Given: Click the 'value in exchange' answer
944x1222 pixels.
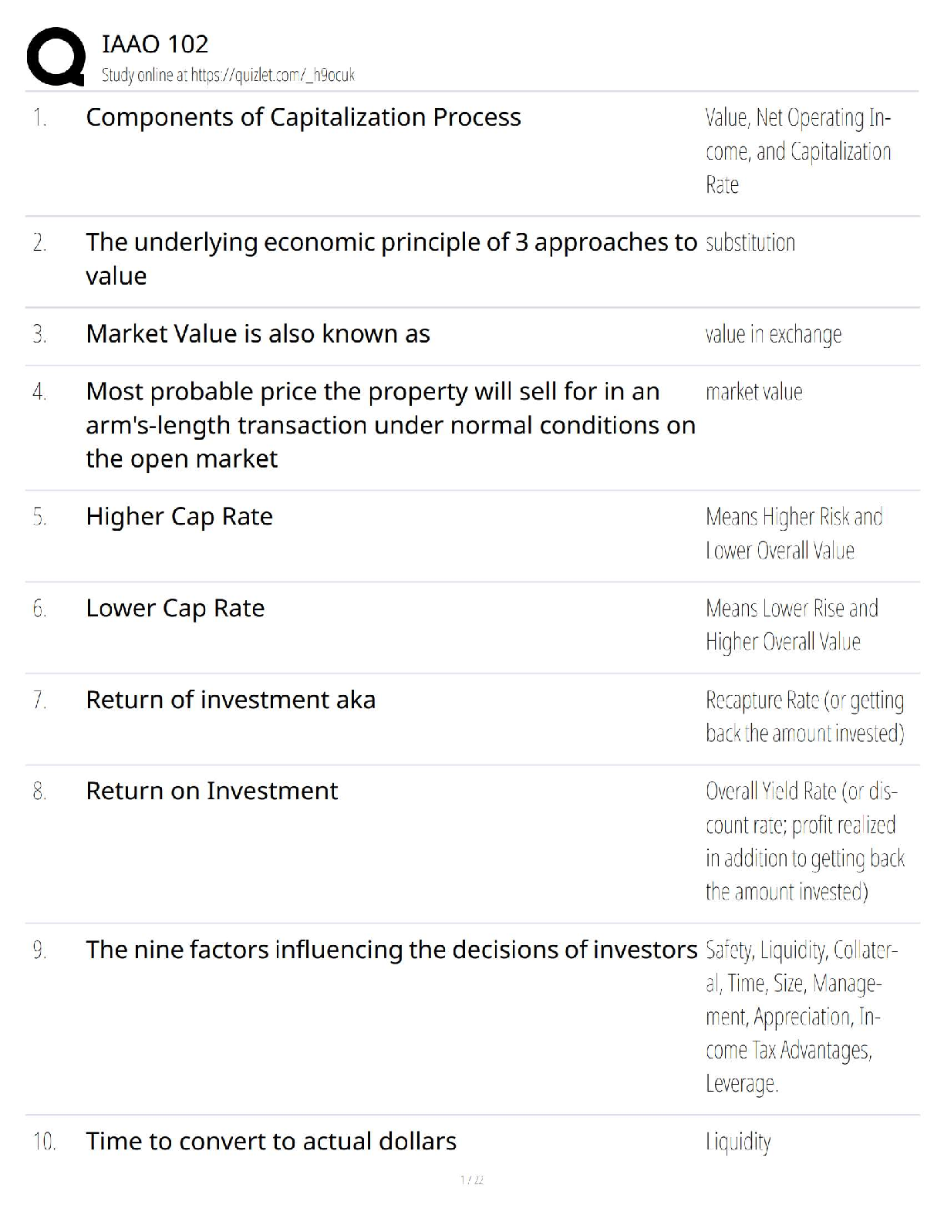Looking at the screenshot, I should pyautogui.click(x=773, y=335).
